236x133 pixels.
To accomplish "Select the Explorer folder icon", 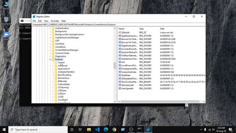I will pos(53,59).
